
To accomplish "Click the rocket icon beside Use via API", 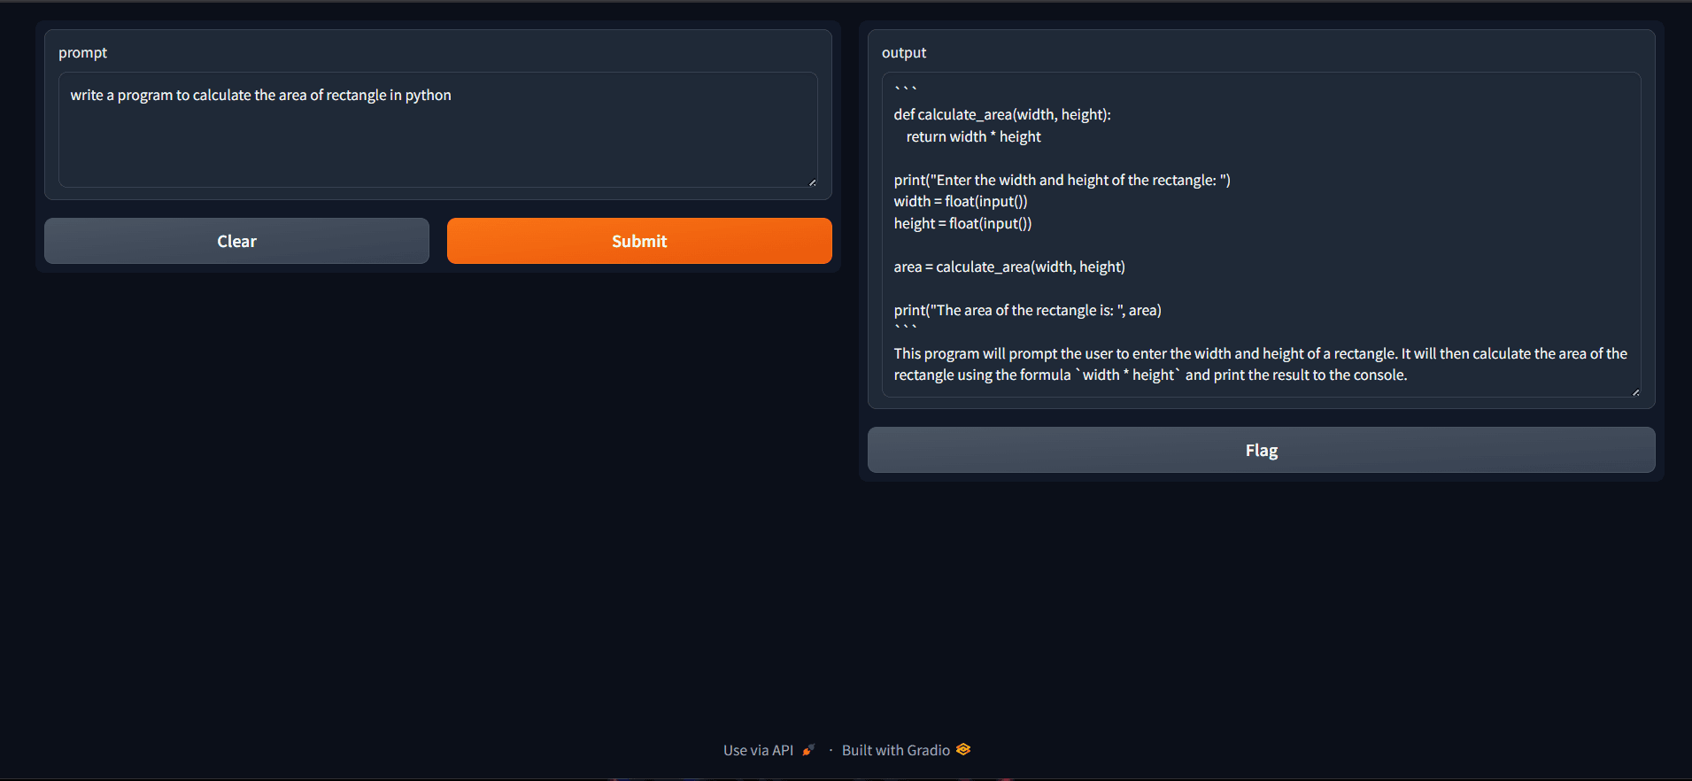I will click(808, 750).
